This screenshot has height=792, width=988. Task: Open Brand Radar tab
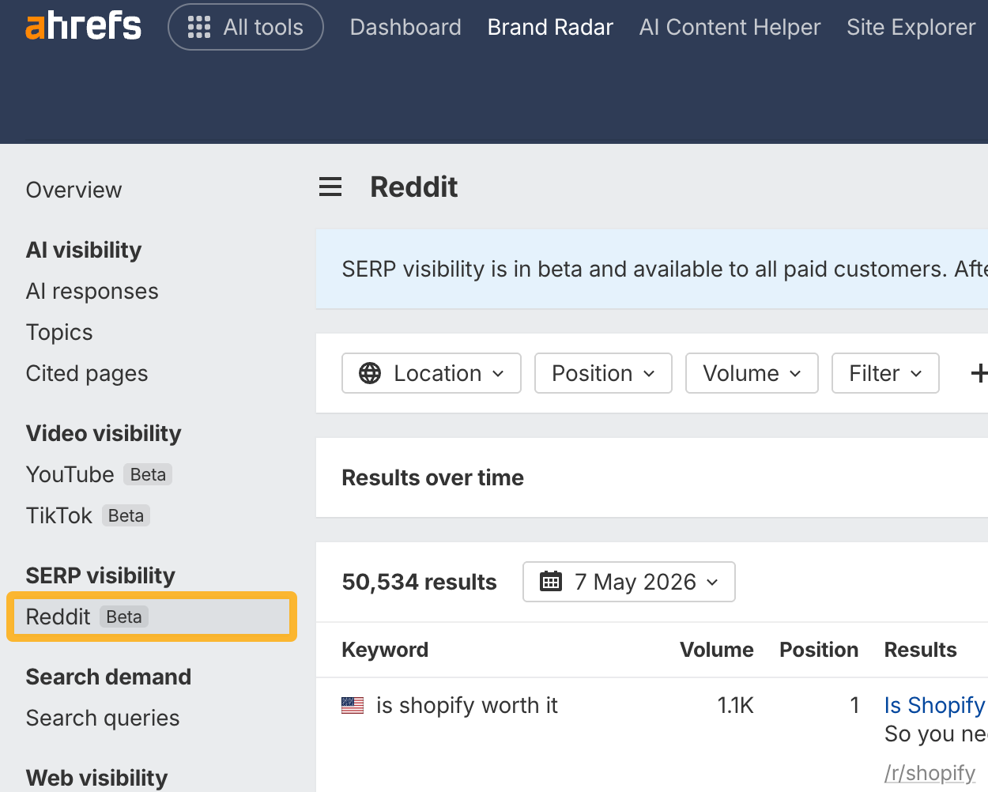pos(550,27)
